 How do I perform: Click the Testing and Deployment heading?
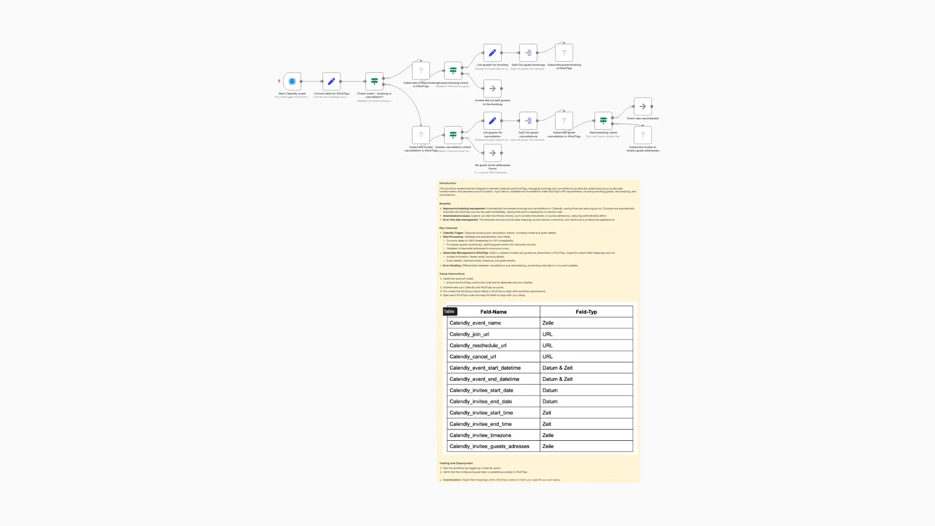456,463
